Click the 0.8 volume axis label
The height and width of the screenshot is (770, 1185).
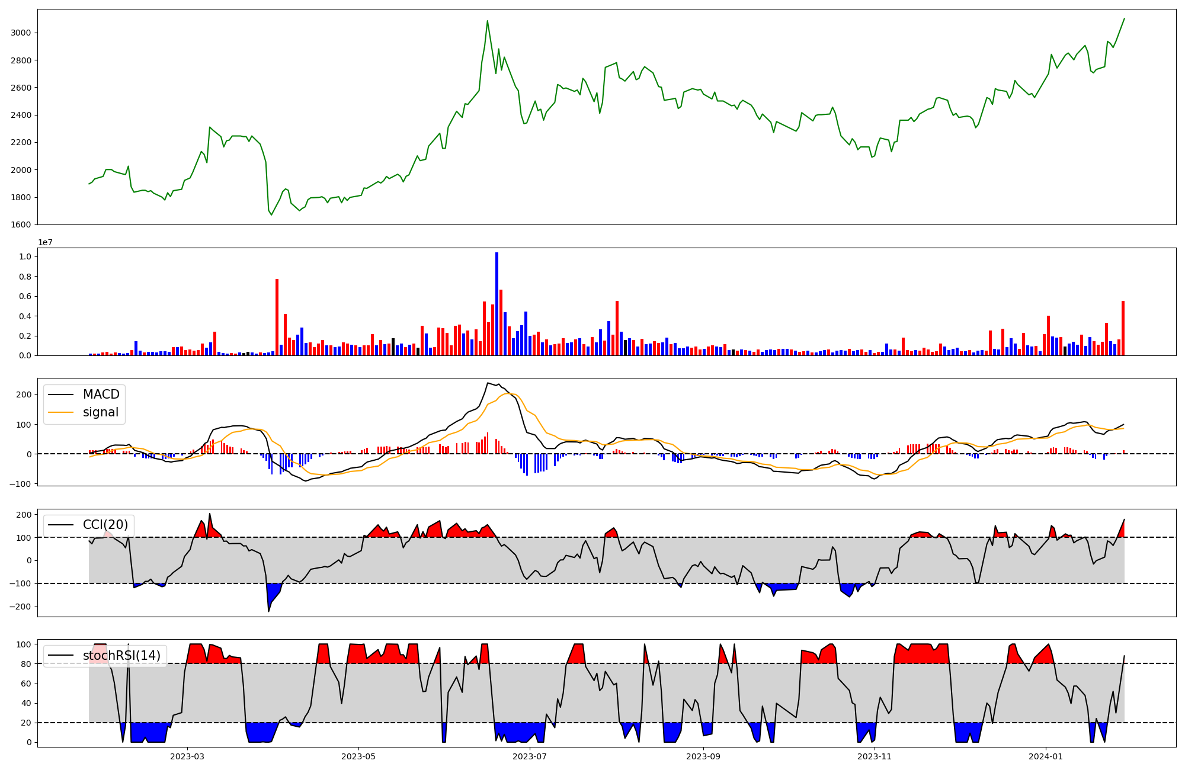pyautogui.click(x=25, y=277)
